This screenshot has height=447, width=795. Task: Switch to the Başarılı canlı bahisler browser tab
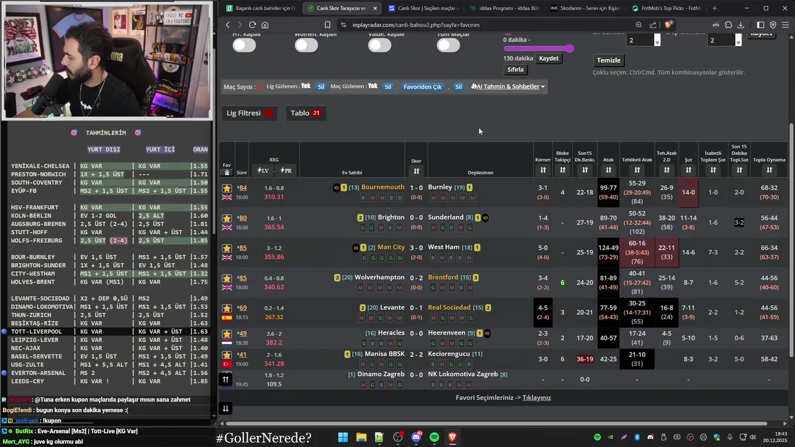[261, 8]
